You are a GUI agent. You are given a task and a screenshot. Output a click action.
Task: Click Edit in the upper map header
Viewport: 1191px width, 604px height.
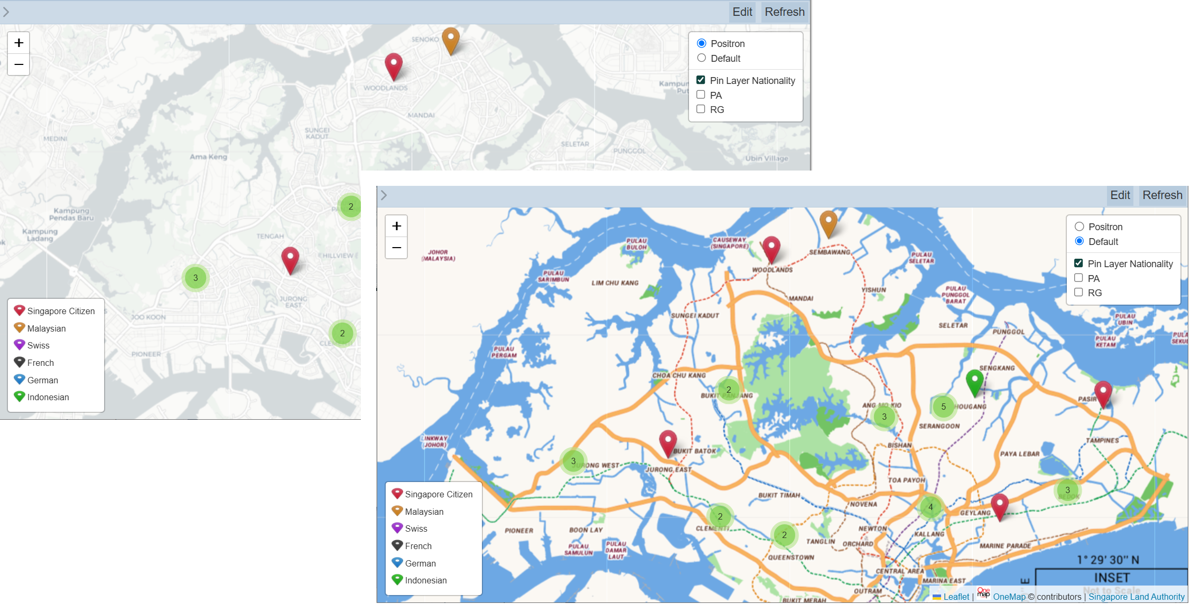tap(742, 12)
